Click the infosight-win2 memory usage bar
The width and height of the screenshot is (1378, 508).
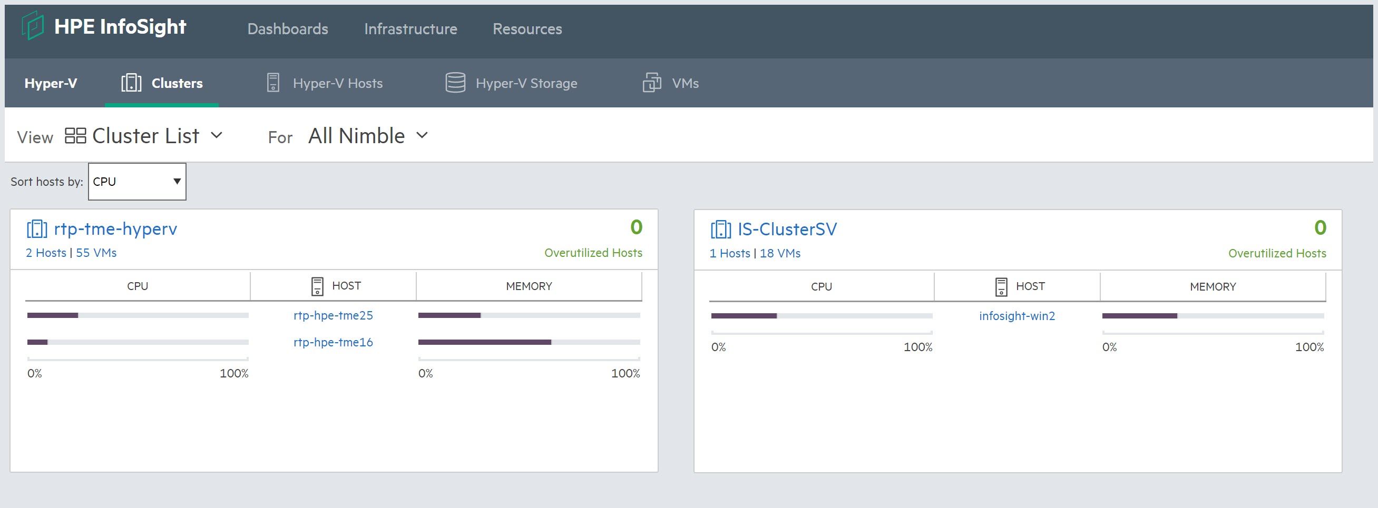tap(1213, 316)
